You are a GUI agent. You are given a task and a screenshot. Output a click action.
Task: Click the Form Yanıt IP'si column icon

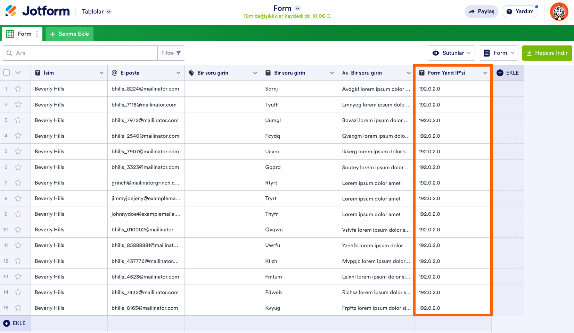pyautogui.click(x=422, y=73)
